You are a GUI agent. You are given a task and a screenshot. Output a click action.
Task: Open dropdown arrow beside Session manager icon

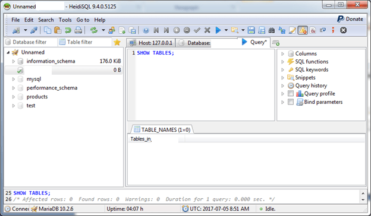[x=26, y=30]
